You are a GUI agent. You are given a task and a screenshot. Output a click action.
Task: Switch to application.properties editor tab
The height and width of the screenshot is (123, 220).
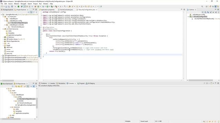47,10
